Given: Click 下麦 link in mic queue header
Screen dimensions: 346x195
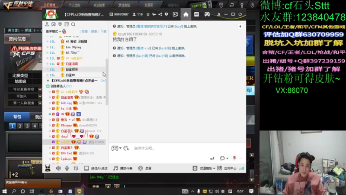Looking at the screenshot, I should tap(103, 31).
